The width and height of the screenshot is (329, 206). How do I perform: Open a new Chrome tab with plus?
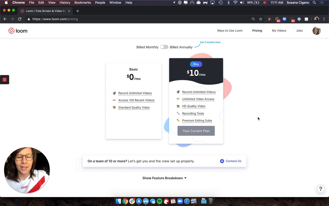(x=78, y=11)
